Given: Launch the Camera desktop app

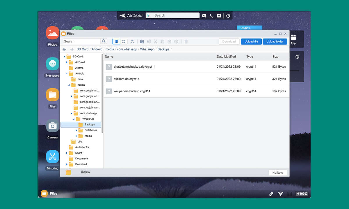Looking at the screenshot, I should click(52, 125).
